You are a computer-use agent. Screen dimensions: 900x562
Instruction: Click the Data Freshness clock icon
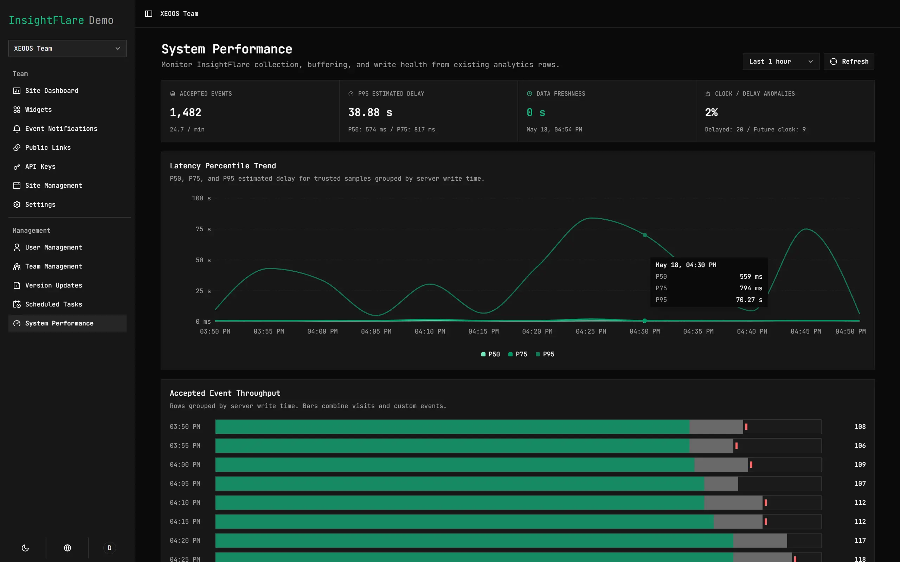529,93
